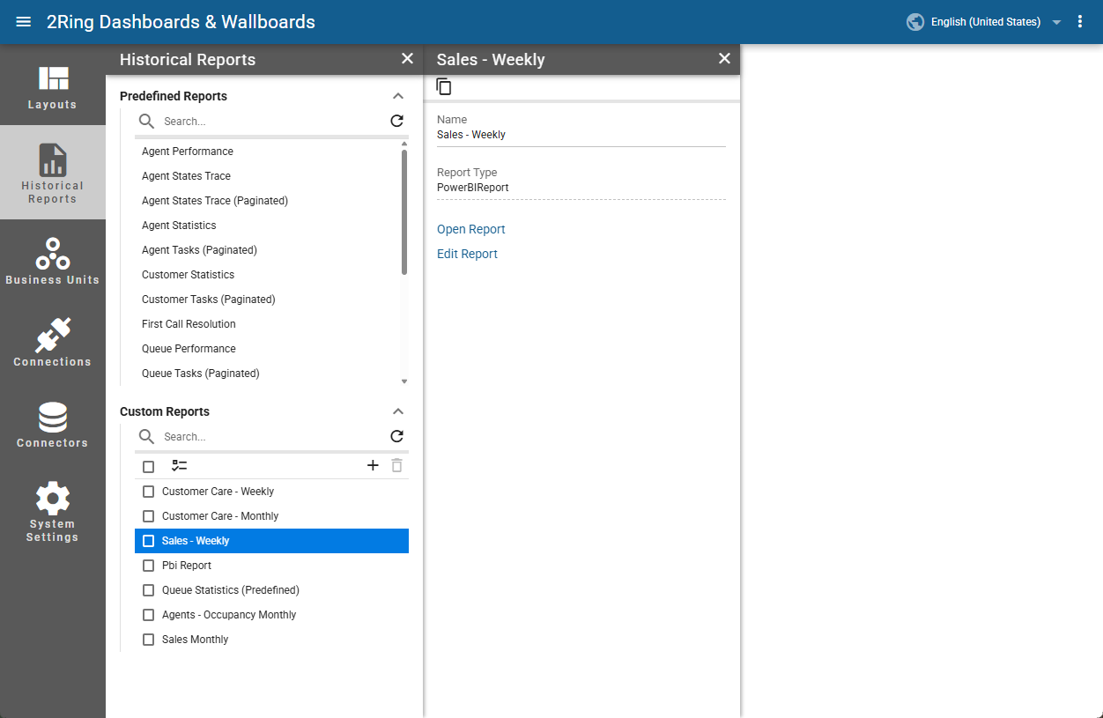Open the language dropdown arrow
The image size is (1103, 718).
(1056, 22)
